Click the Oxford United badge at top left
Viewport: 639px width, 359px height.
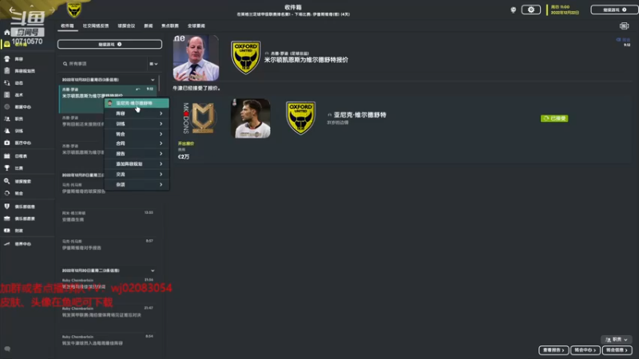tap(73, 10)
